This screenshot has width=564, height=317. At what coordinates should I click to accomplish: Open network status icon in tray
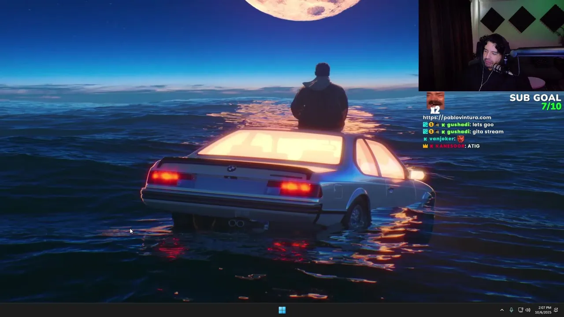pos(520,310)
